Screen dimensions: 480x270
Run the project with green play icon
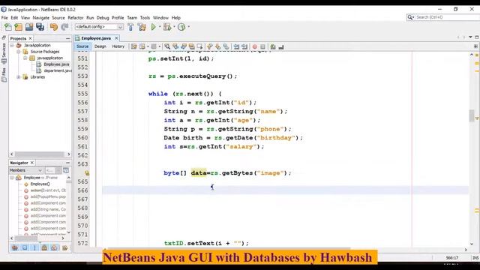point(153,27)
